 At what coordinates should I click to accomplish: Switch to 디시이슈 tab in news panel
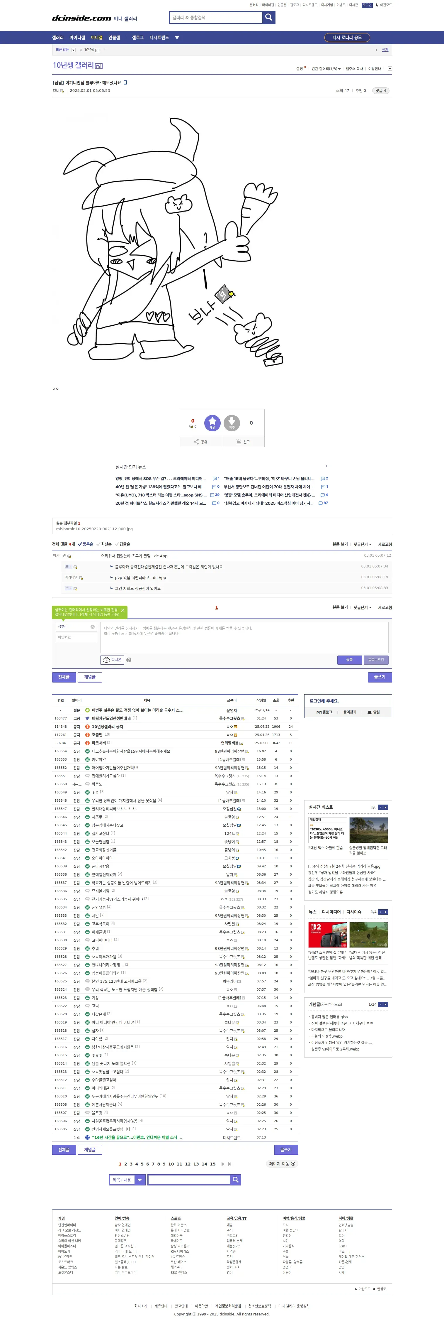click(x=354, y=912)
